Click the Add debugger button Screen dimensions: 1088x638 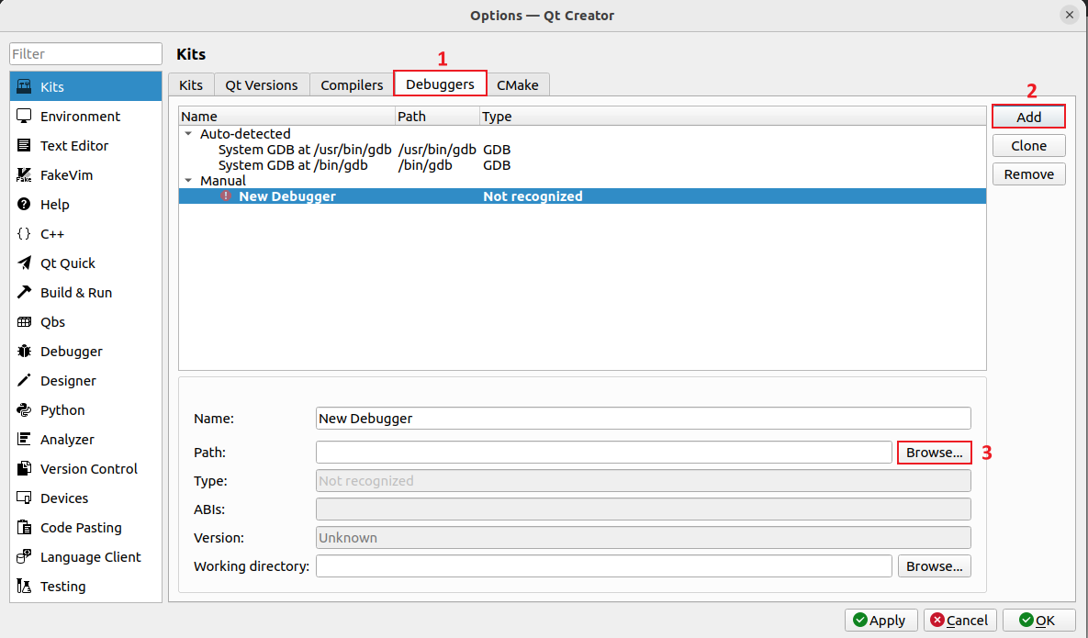(x=1028, y=117)
